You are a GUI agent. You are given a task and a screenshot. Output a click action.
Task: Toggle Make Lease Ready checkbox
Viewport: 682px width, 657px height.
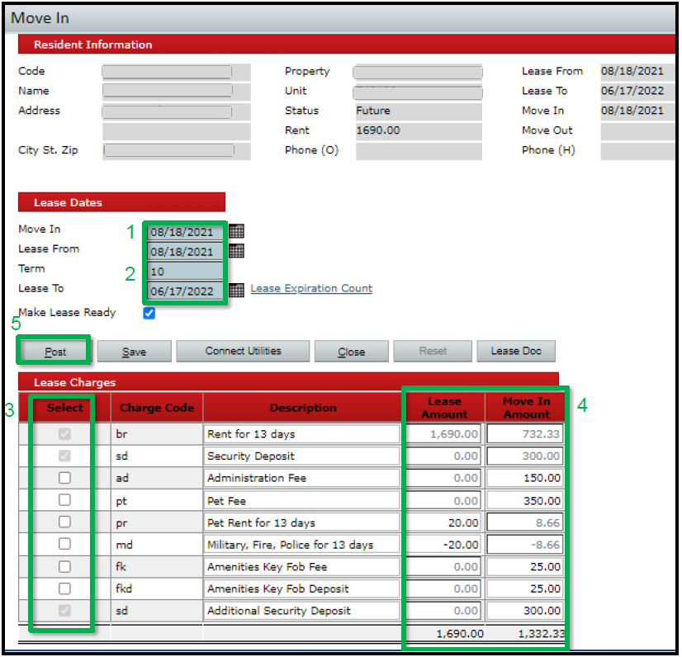click(149, 313)
